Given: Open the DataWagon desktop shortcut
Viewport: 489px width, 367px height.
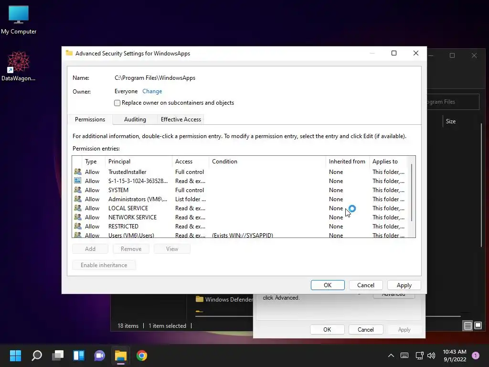Looking at the screenshot, I should pyautogui.click(x=19, y=66).
